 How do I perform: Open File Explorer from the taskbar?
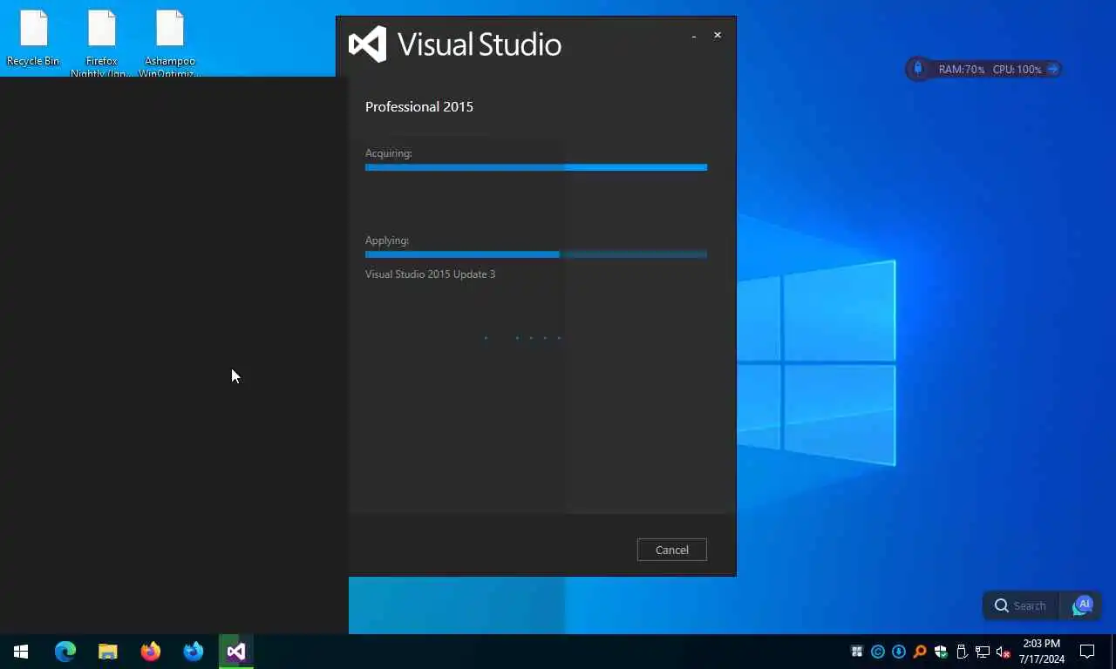[107, 652]
